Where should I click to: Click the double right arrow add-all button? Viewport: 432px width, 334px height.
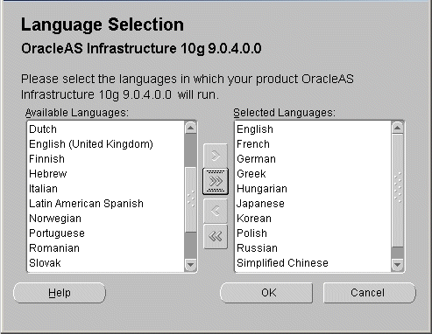pos(216,181)
